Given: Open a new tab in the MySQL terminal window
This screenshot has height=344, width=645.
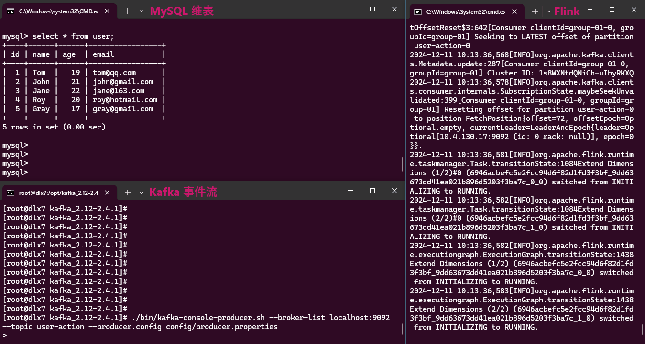Looking at the screenshot, I should pos(128,11).
